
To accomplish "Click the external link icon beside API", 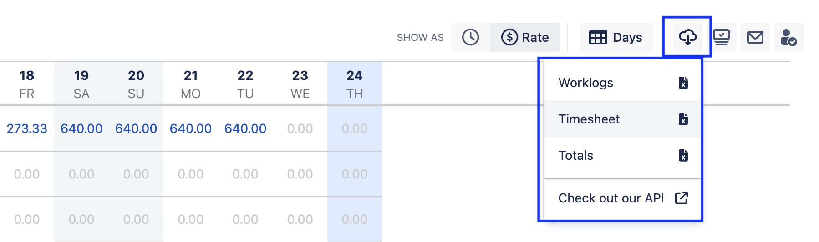I will click(x=682, y=198).
